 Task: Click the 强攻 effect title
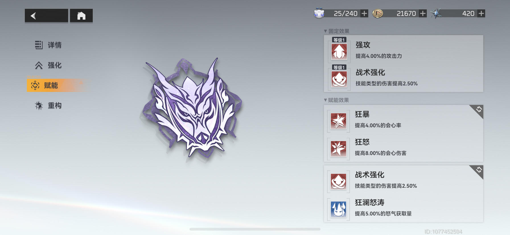click(363, 45)
